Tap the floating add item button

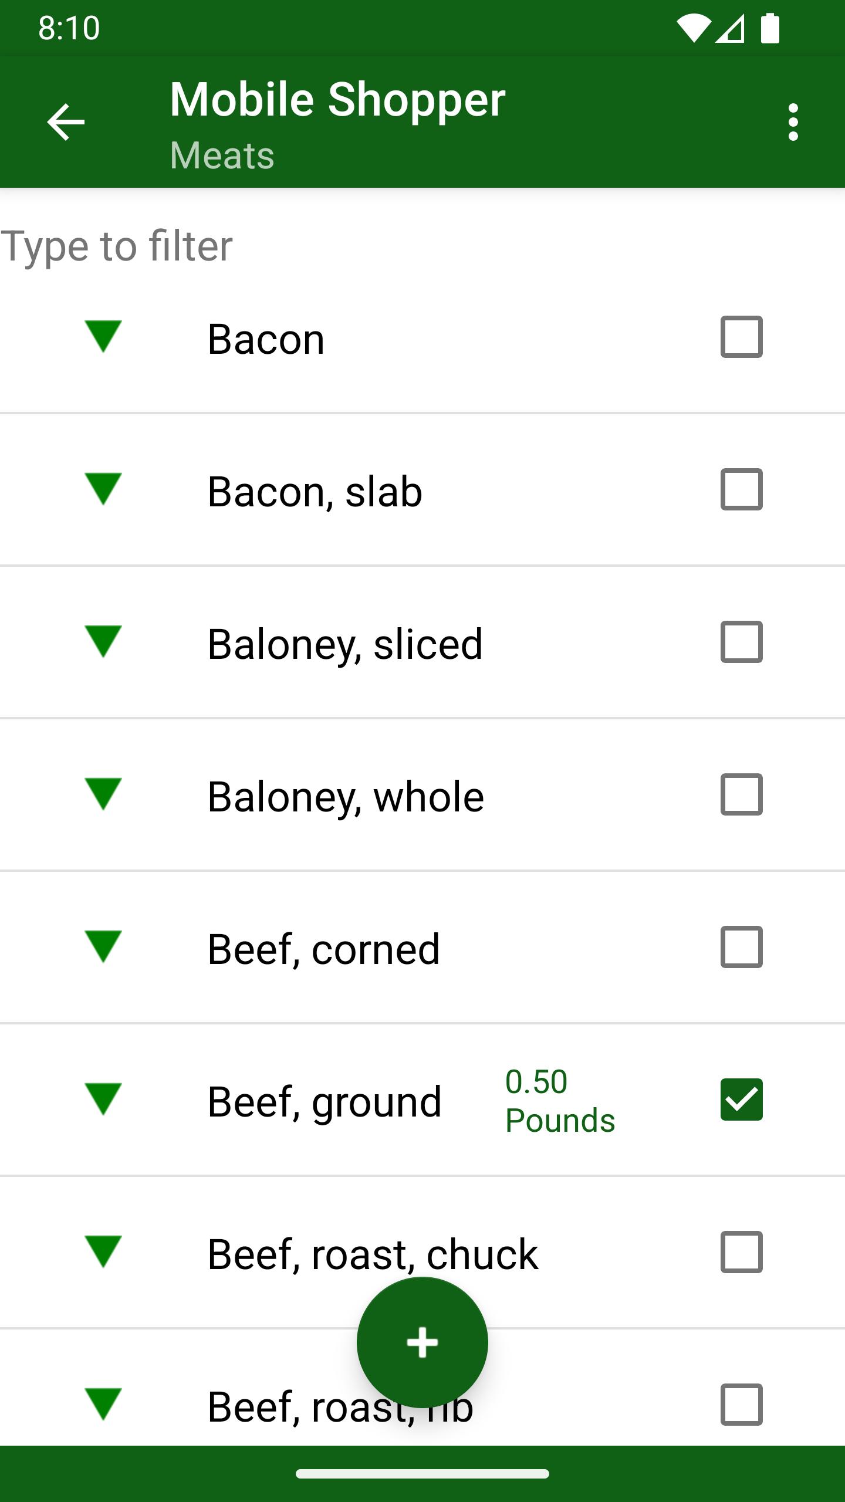point(422,1342)
